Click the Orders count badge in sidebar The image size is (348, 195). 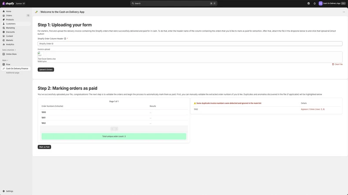coord(28,16)
